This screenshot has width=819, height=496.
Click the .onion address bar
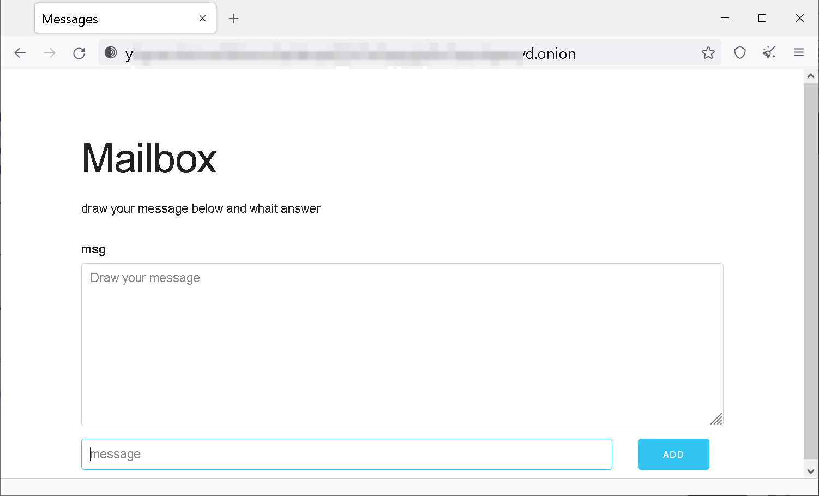tap(409, 53)
